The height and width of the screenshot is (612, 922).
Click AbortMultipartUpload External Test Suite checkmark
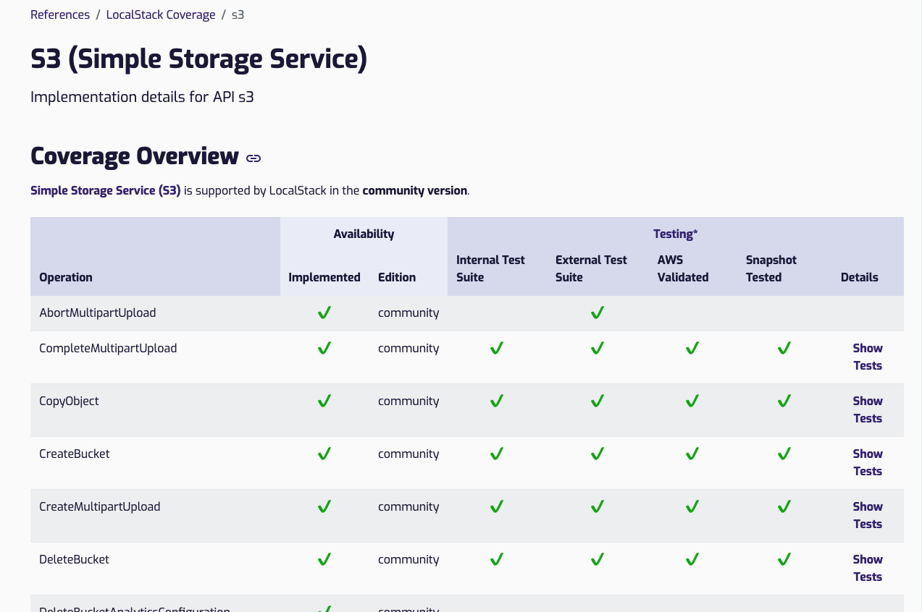pyautogui.click(x=597, y=313)
